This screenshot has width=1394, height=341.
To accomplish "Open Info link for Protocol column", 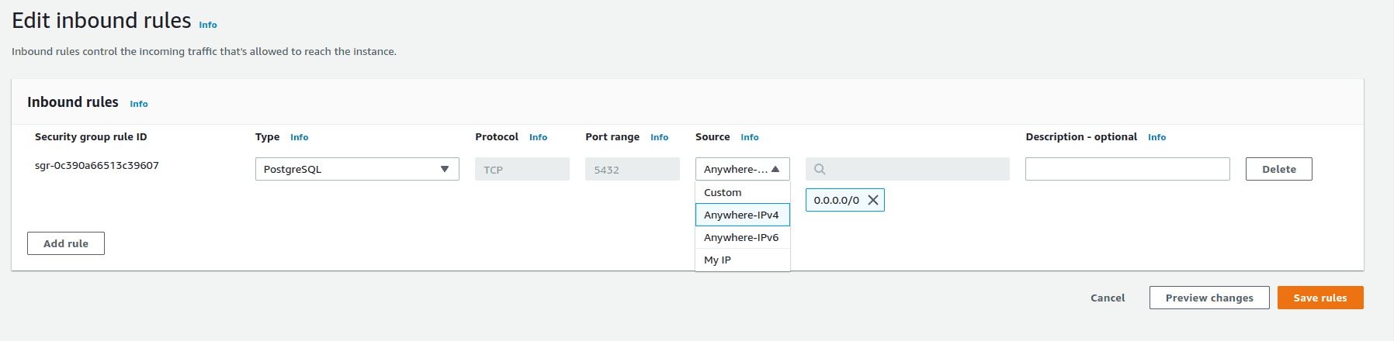I will 538,137.
